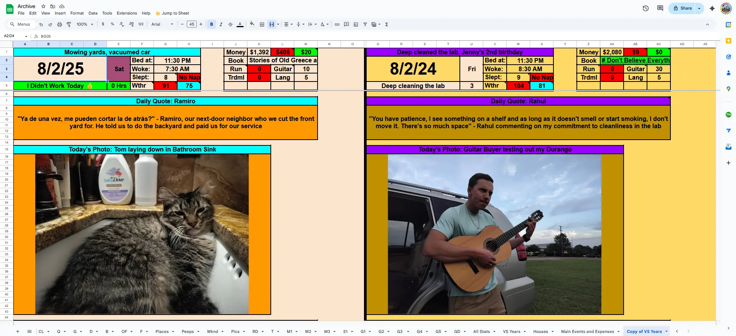Open Contacts in side panel

[x=728, y=73]
